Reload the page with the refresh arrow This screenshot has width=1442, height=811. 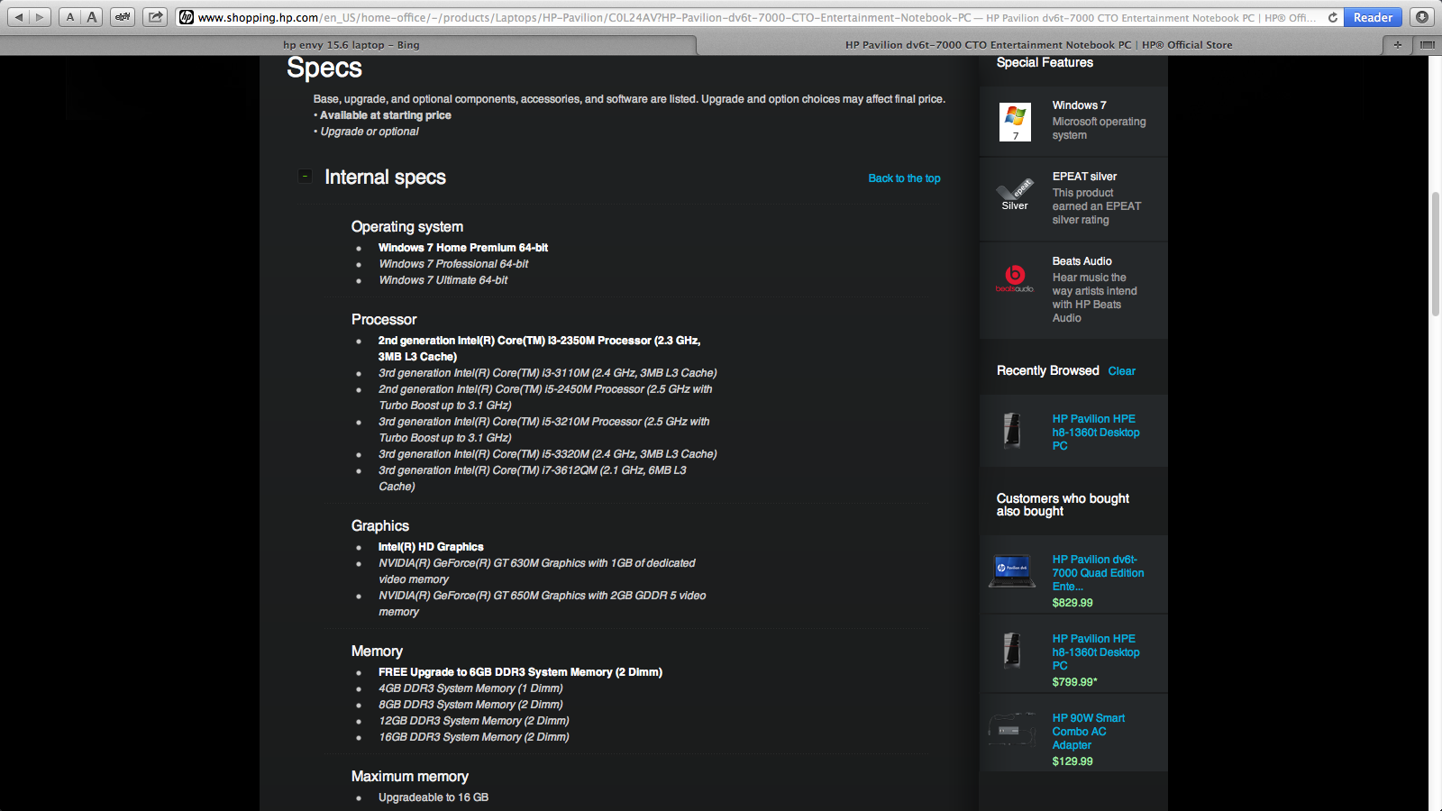pyautogui.click(x=1333, y=17)
